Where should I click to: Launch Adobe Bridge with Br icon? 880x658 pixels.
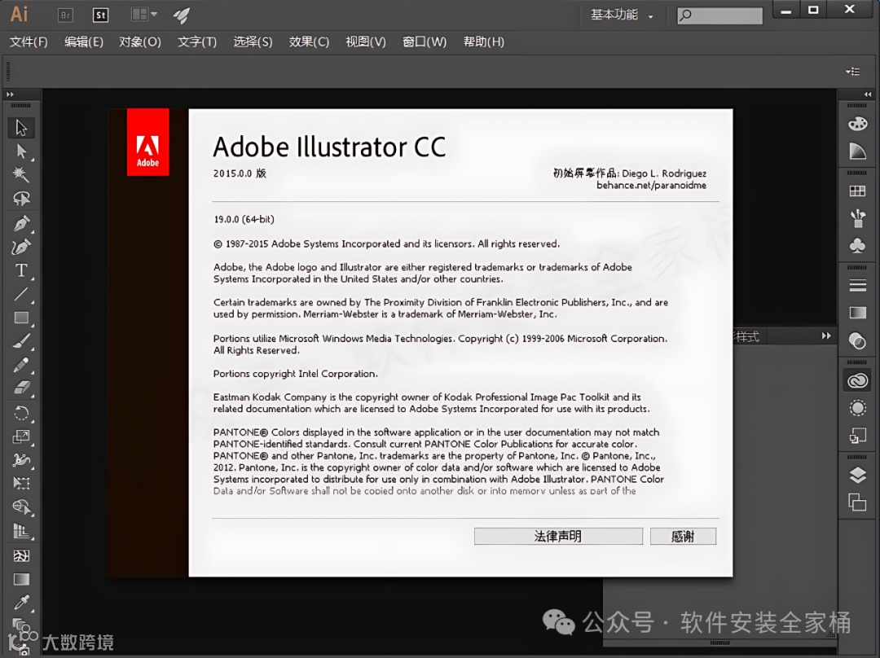click(x=66, y=15)
